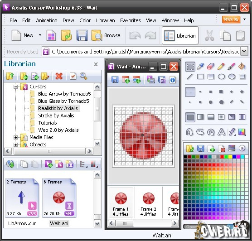The image size is (252, 241).
Task: Click the Undo arrow icon
Action: point(135,35)
